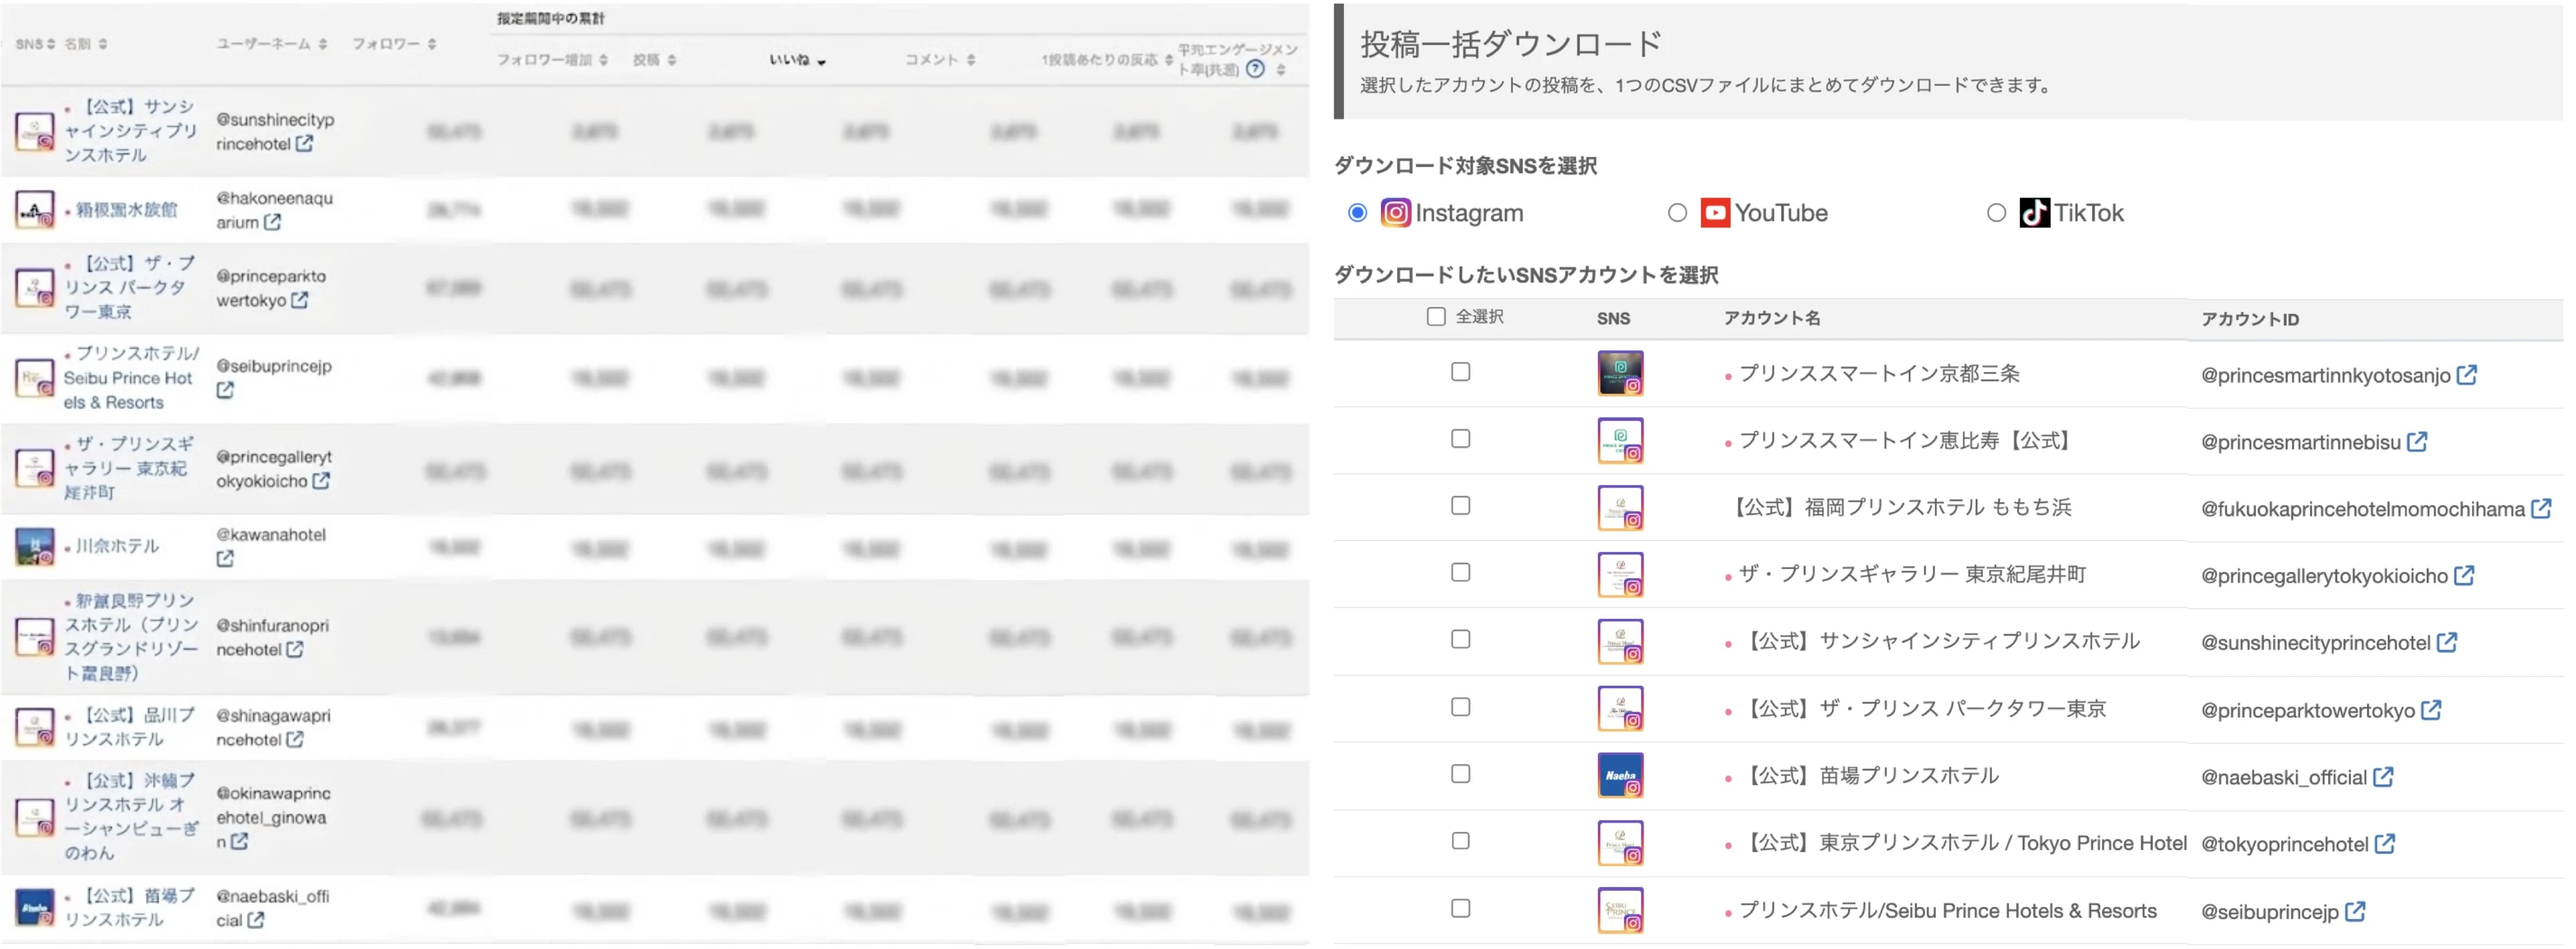The image size is (2576, 949).
Task: Click the 【公式】苗場プリンスホテル name in download list
Action: pyautogui.click(x=1869, y=777)
